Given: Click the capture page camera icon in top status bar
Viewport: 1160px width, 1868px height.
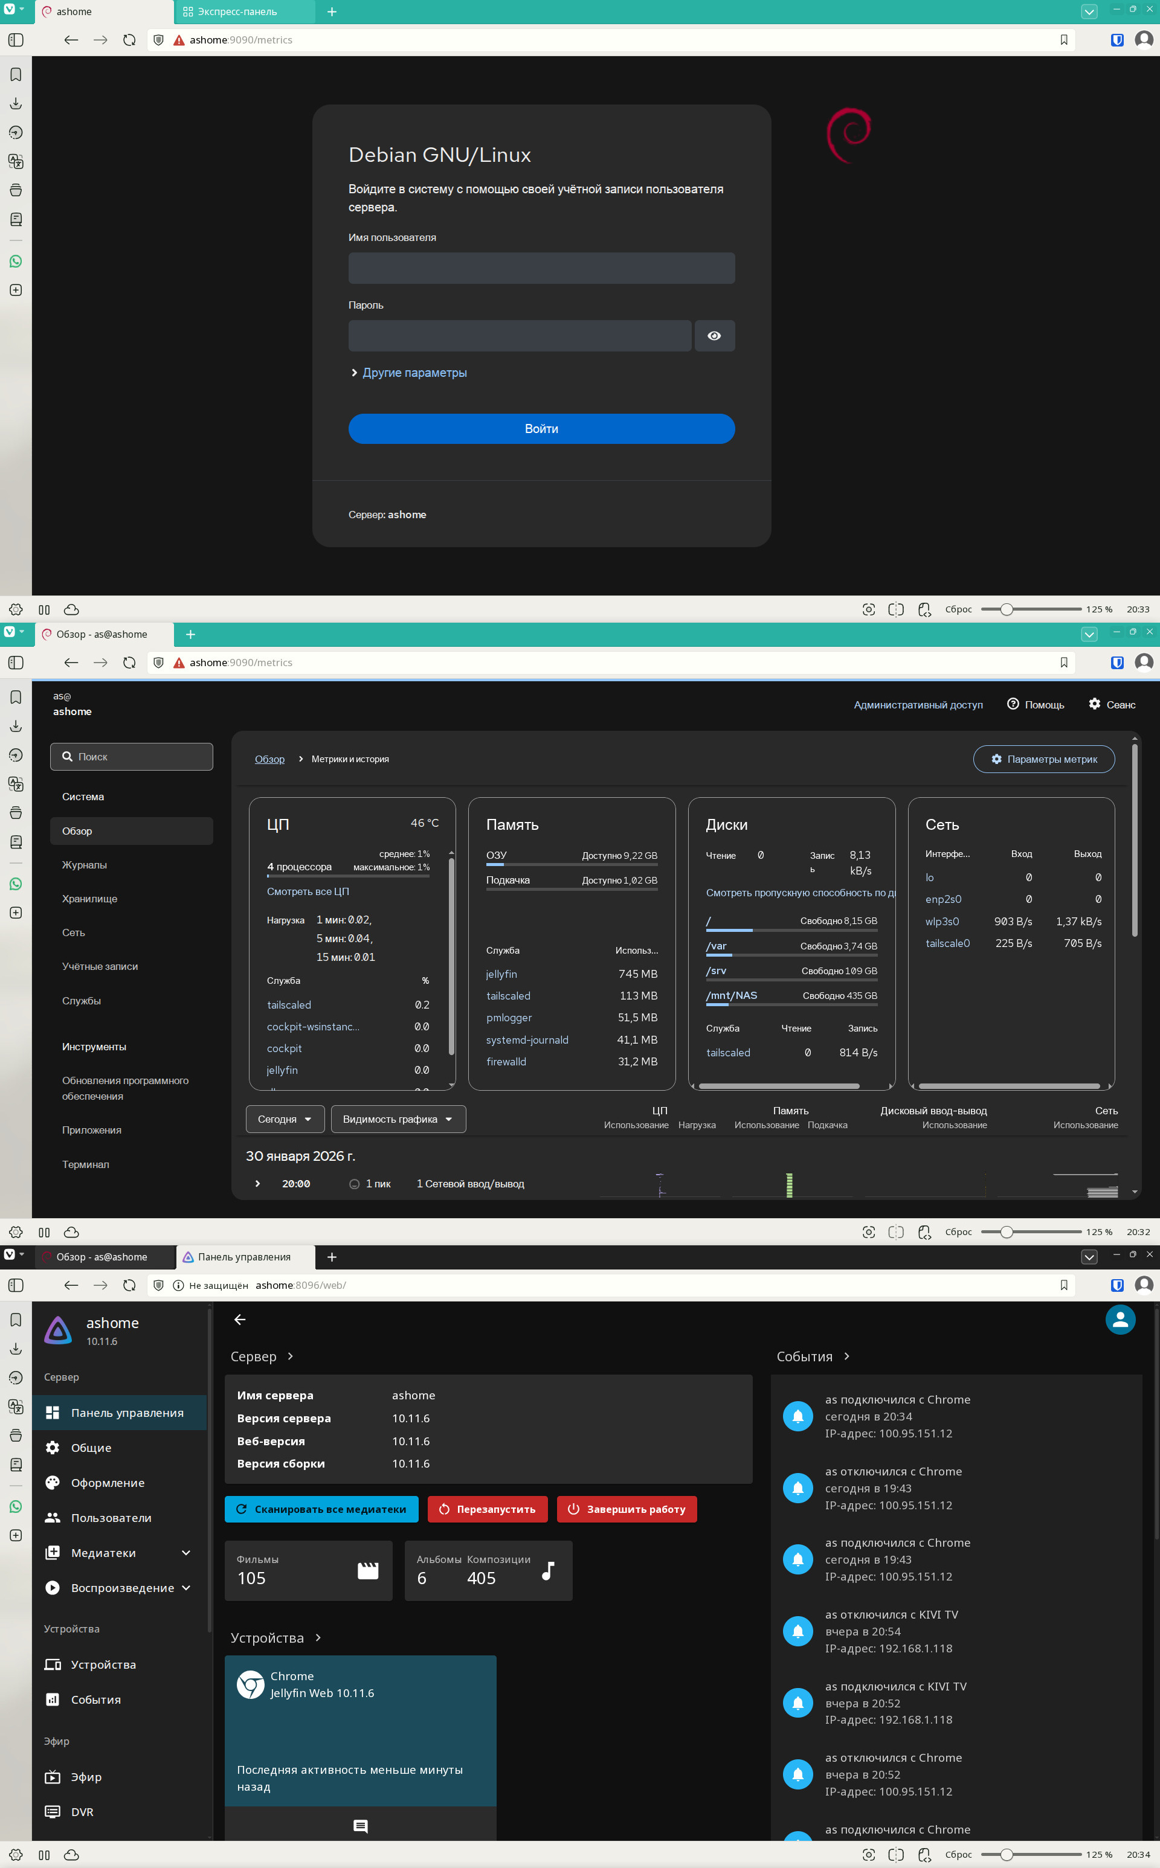Looking at the screenshot, I should 868,609.
